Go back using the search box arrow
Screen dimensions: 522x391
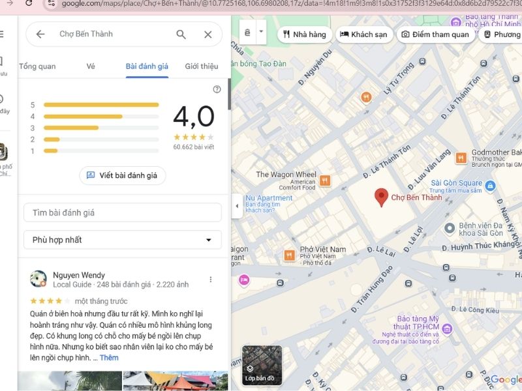tap(40, 34)
